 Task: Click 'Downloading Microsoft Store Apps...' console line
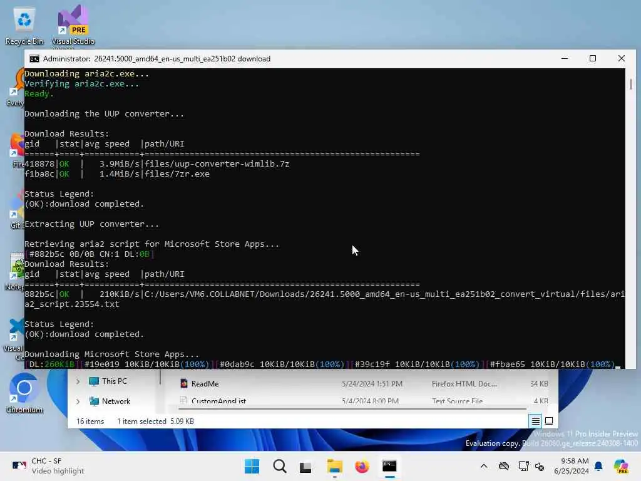coord(111,354)
